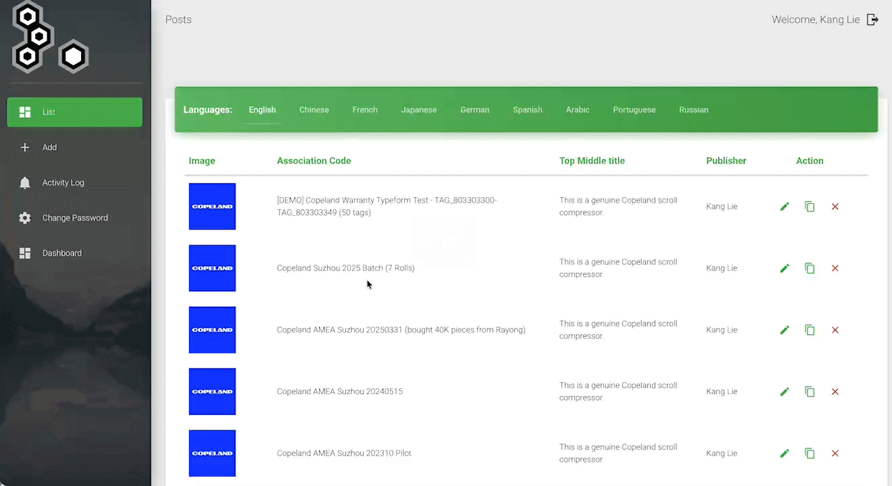Click the hexagon logo in the sidebar
The image size is (892, 486).
pos(51,38)
